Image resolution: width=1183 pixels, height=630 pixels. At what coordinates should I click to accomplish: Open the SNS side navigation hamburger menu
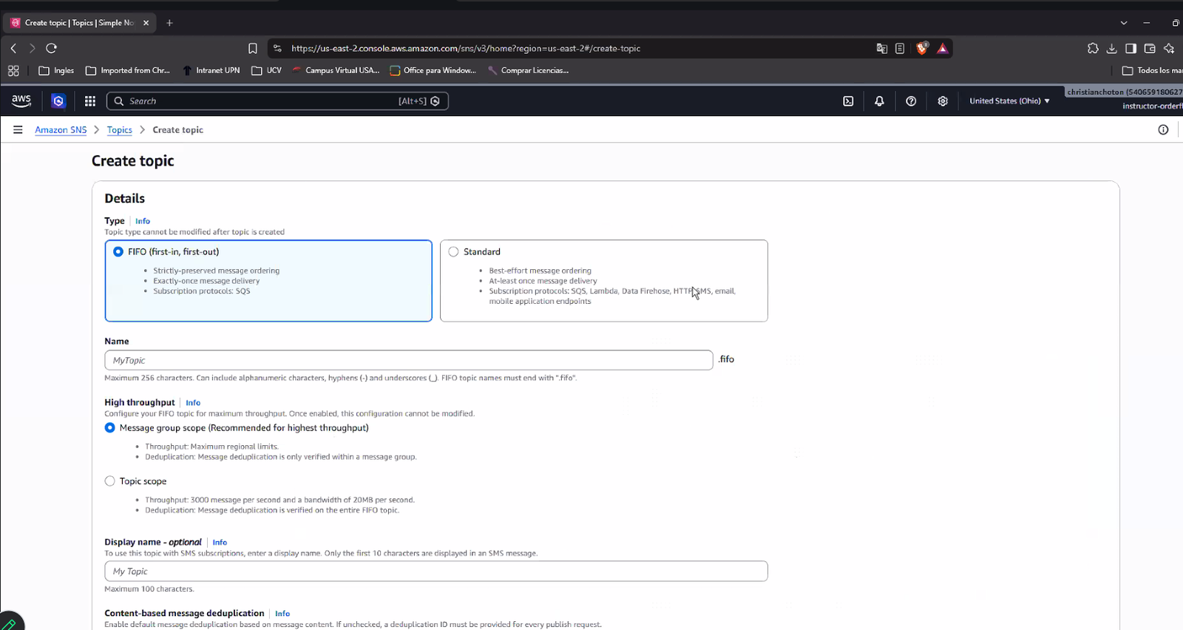coord(18,129)
